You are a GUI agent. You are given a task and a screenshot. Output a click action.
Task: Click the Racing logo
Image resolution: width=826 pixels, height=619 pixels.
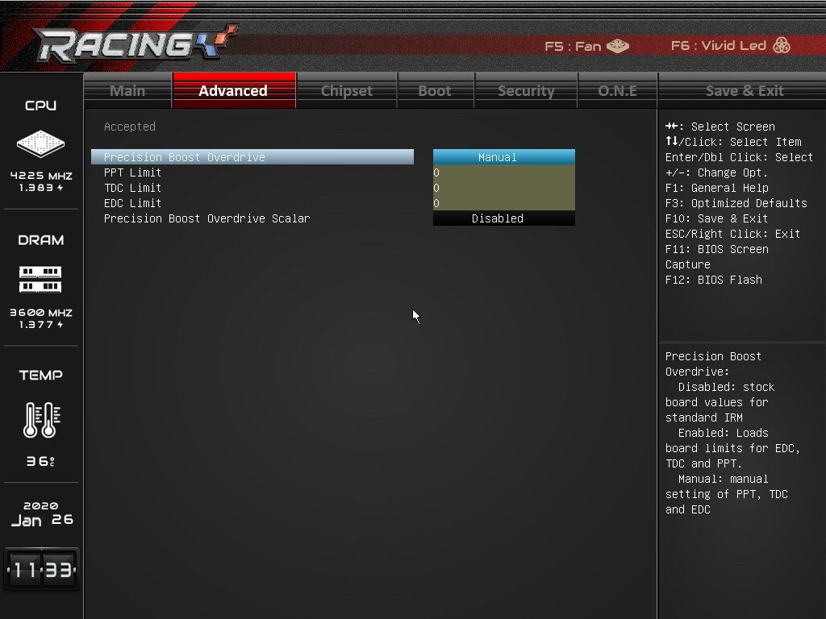pyautogui.click(x=135, y=44)
